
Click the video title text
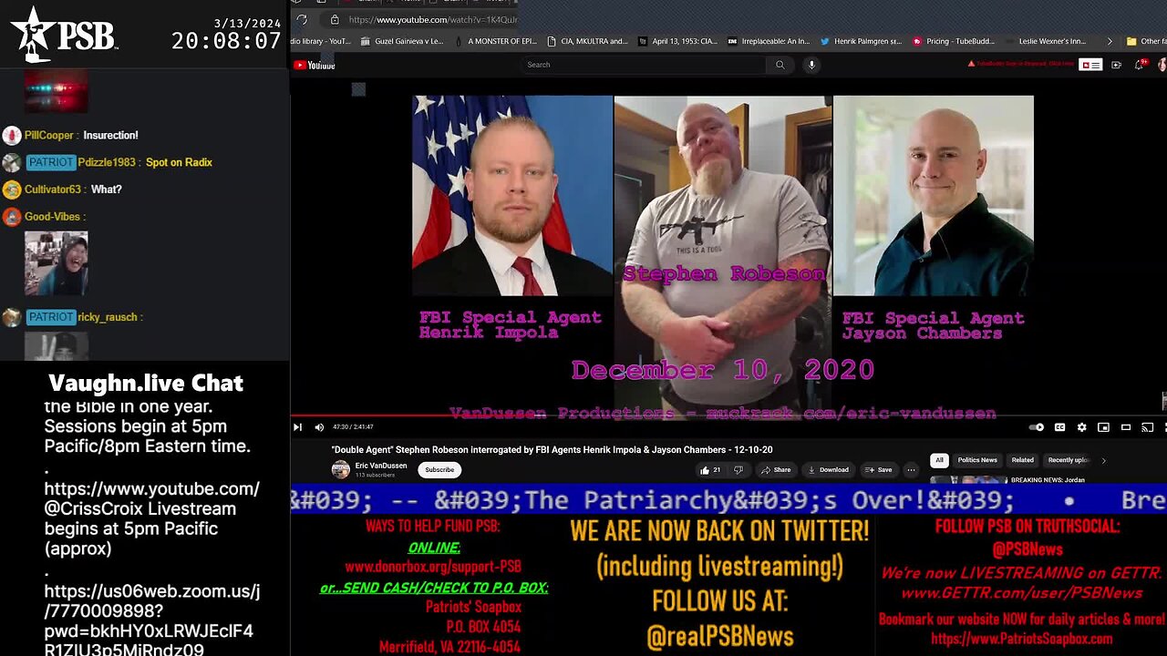pyautogui.click(x=552, y=450)
